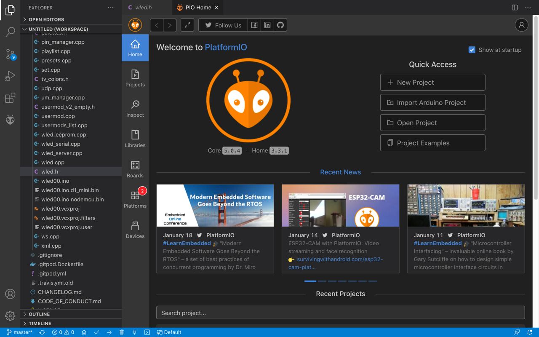Open the GitHub icon link
The height and width of the screenshot is (337, 539).
pos(280,25)
